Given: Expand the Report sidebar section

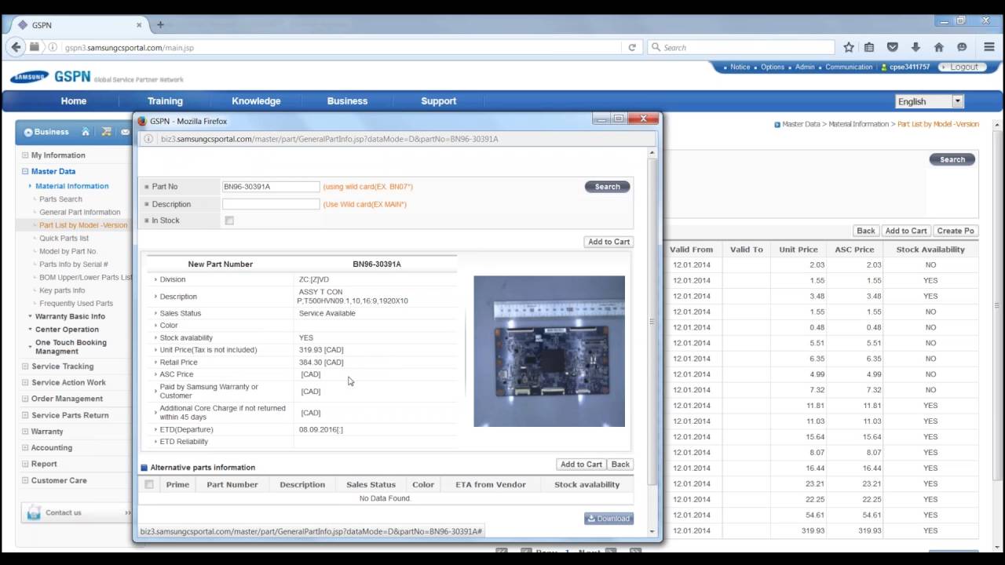Looking at the screenshot, I should click(x=25, y=464).
